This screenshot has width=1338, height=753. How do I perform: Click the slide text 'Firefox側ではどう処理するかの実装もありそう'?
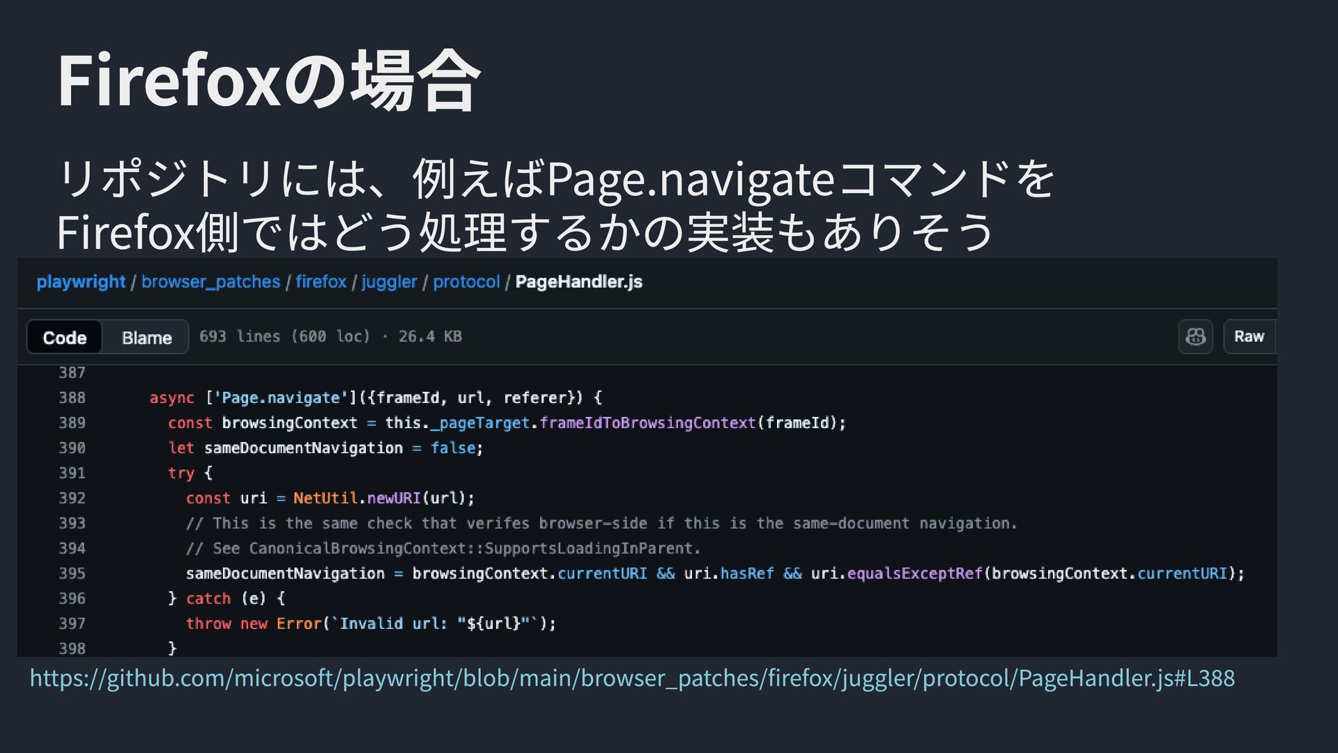coord(525,232)
